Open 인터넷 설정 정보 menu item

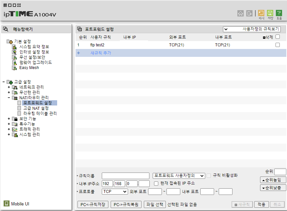34,52
